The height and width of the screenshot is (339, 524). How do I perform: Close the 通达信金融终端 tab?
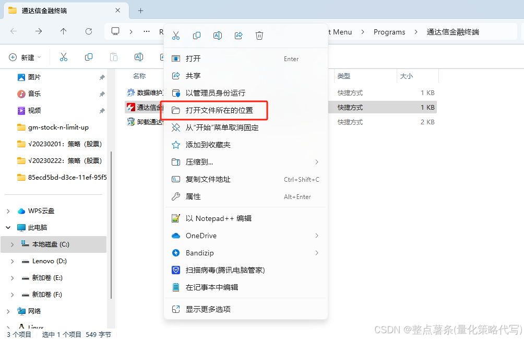click(117, 10)
